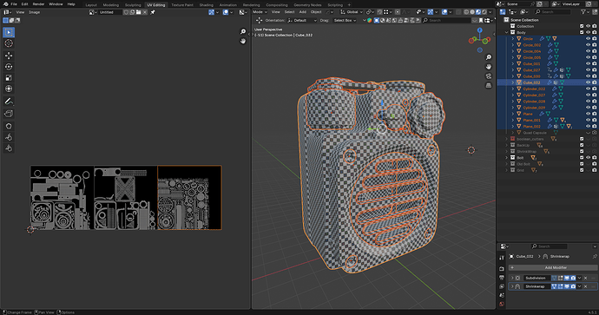Open the Render menu
The image size is (599, 315).
click(x=38, y=4)
